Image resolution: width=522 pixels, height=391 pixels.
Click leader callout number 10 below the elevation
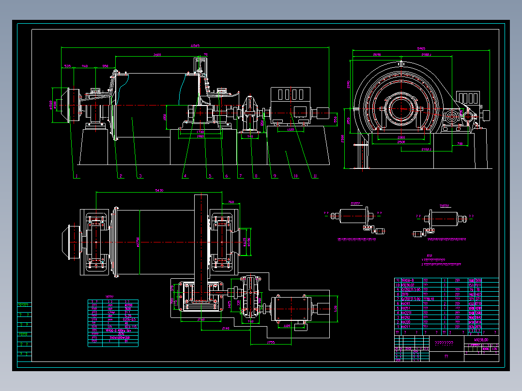click(295, 176)
